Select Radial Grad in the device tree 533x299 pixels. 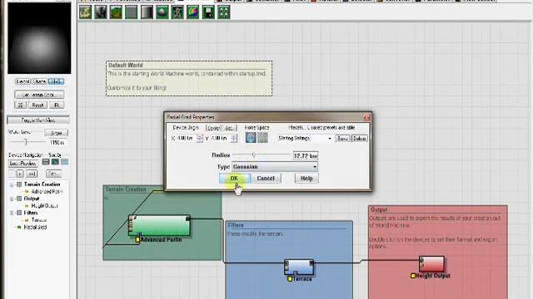[x=35, y=227]
